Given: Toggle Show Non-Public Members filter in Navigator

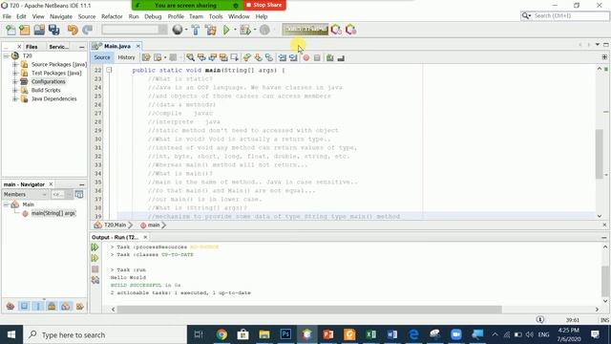Looking at the screenshot, I should click(52, 306).
